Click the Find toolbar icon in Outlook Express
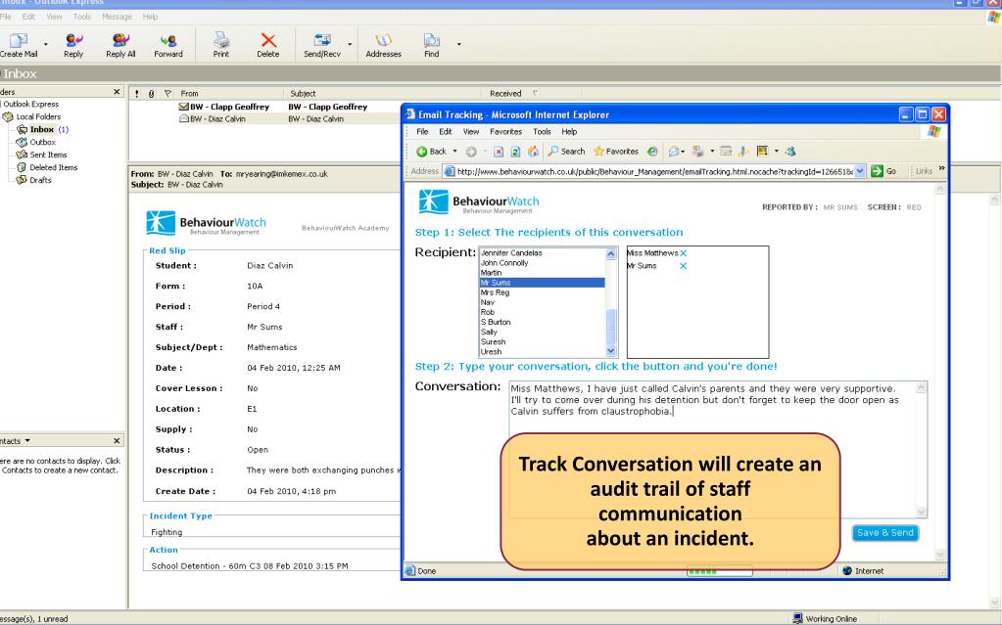This screenshot has height=625, width=1002. tap(432, 45)
